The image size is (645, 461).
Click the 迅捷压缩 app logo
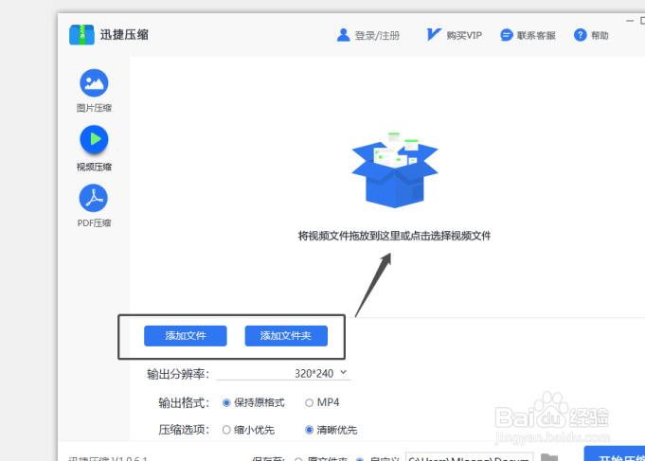tap(81, 34)
